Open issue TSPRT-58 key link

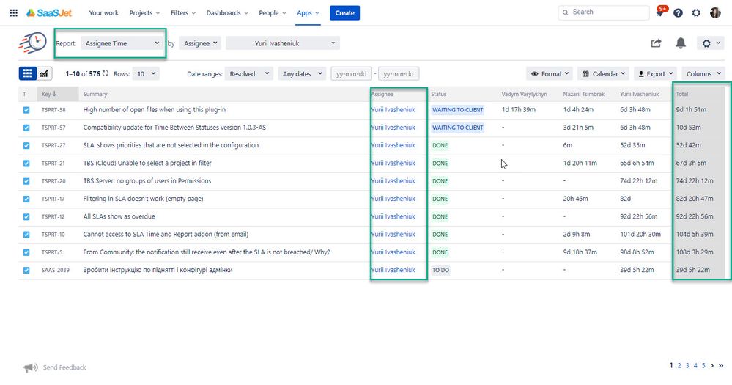(x=53, y=110)
